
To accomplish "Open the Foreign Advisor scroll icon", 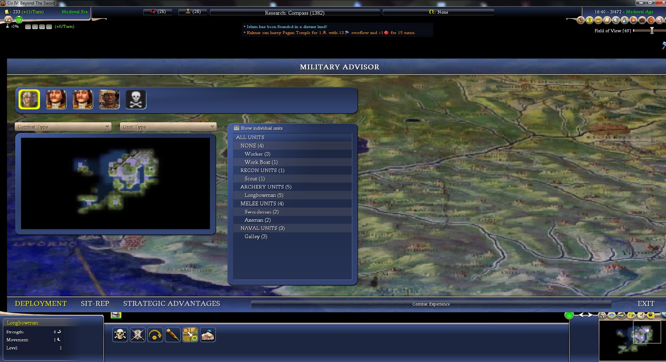I will (x=607, y=20).
